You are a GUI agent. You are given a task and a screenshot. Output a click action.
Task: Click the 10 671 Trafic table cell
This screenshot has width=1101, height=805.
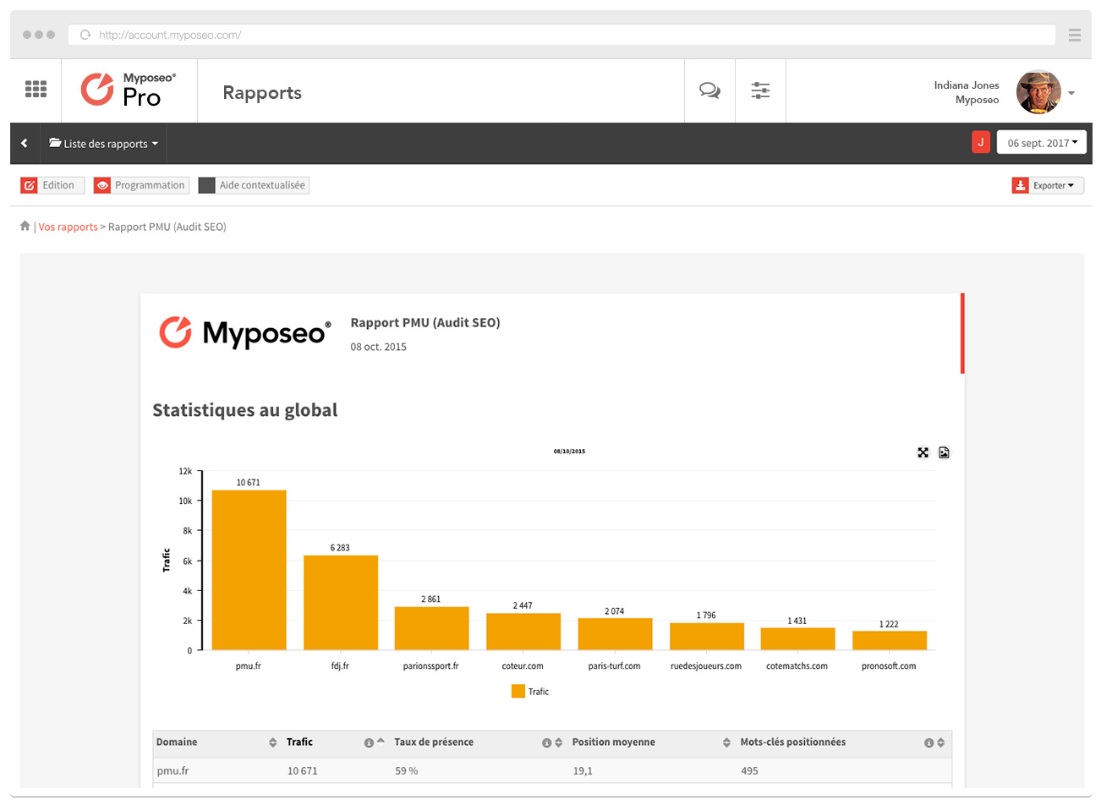[x=303, y=770]
